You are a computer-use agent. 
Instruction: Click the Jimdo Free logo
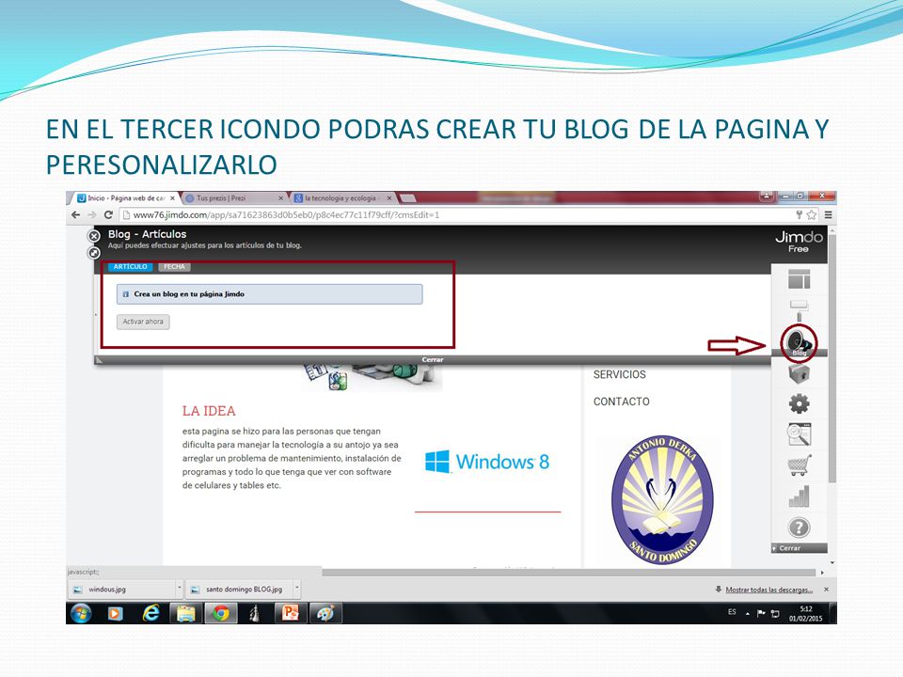tap(799, 242)
